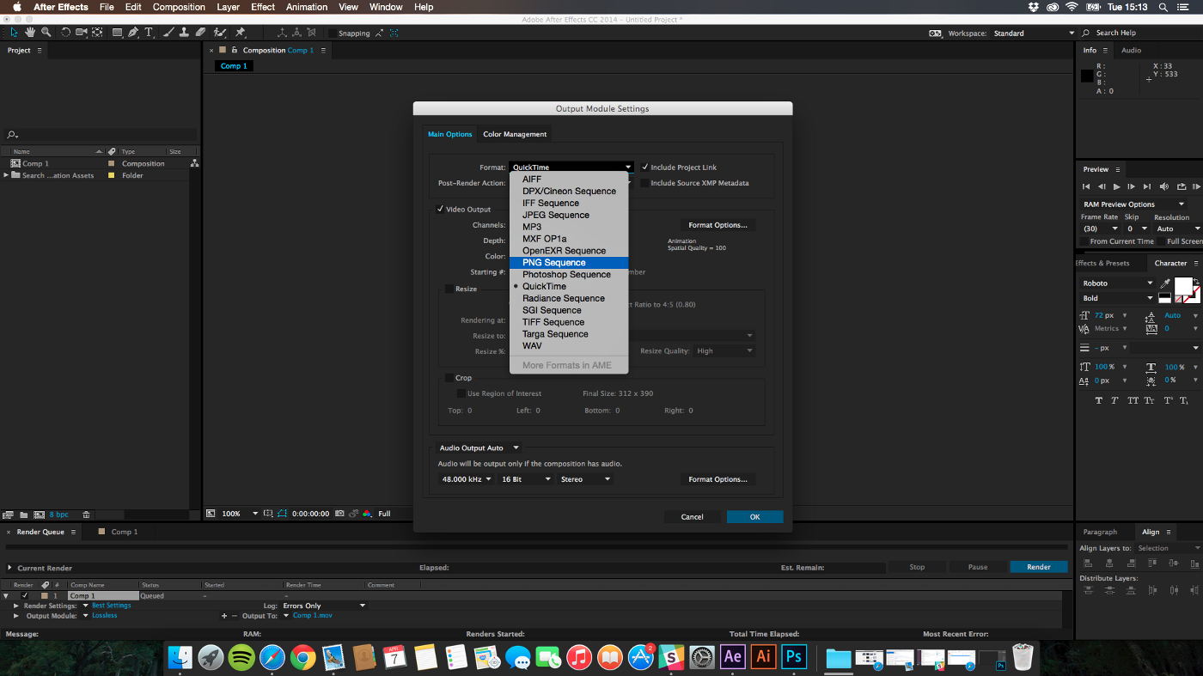Choose JPEG Sequence from format list
The height and width of the screenshot is (676, 1203).
[x=569, y=215]
